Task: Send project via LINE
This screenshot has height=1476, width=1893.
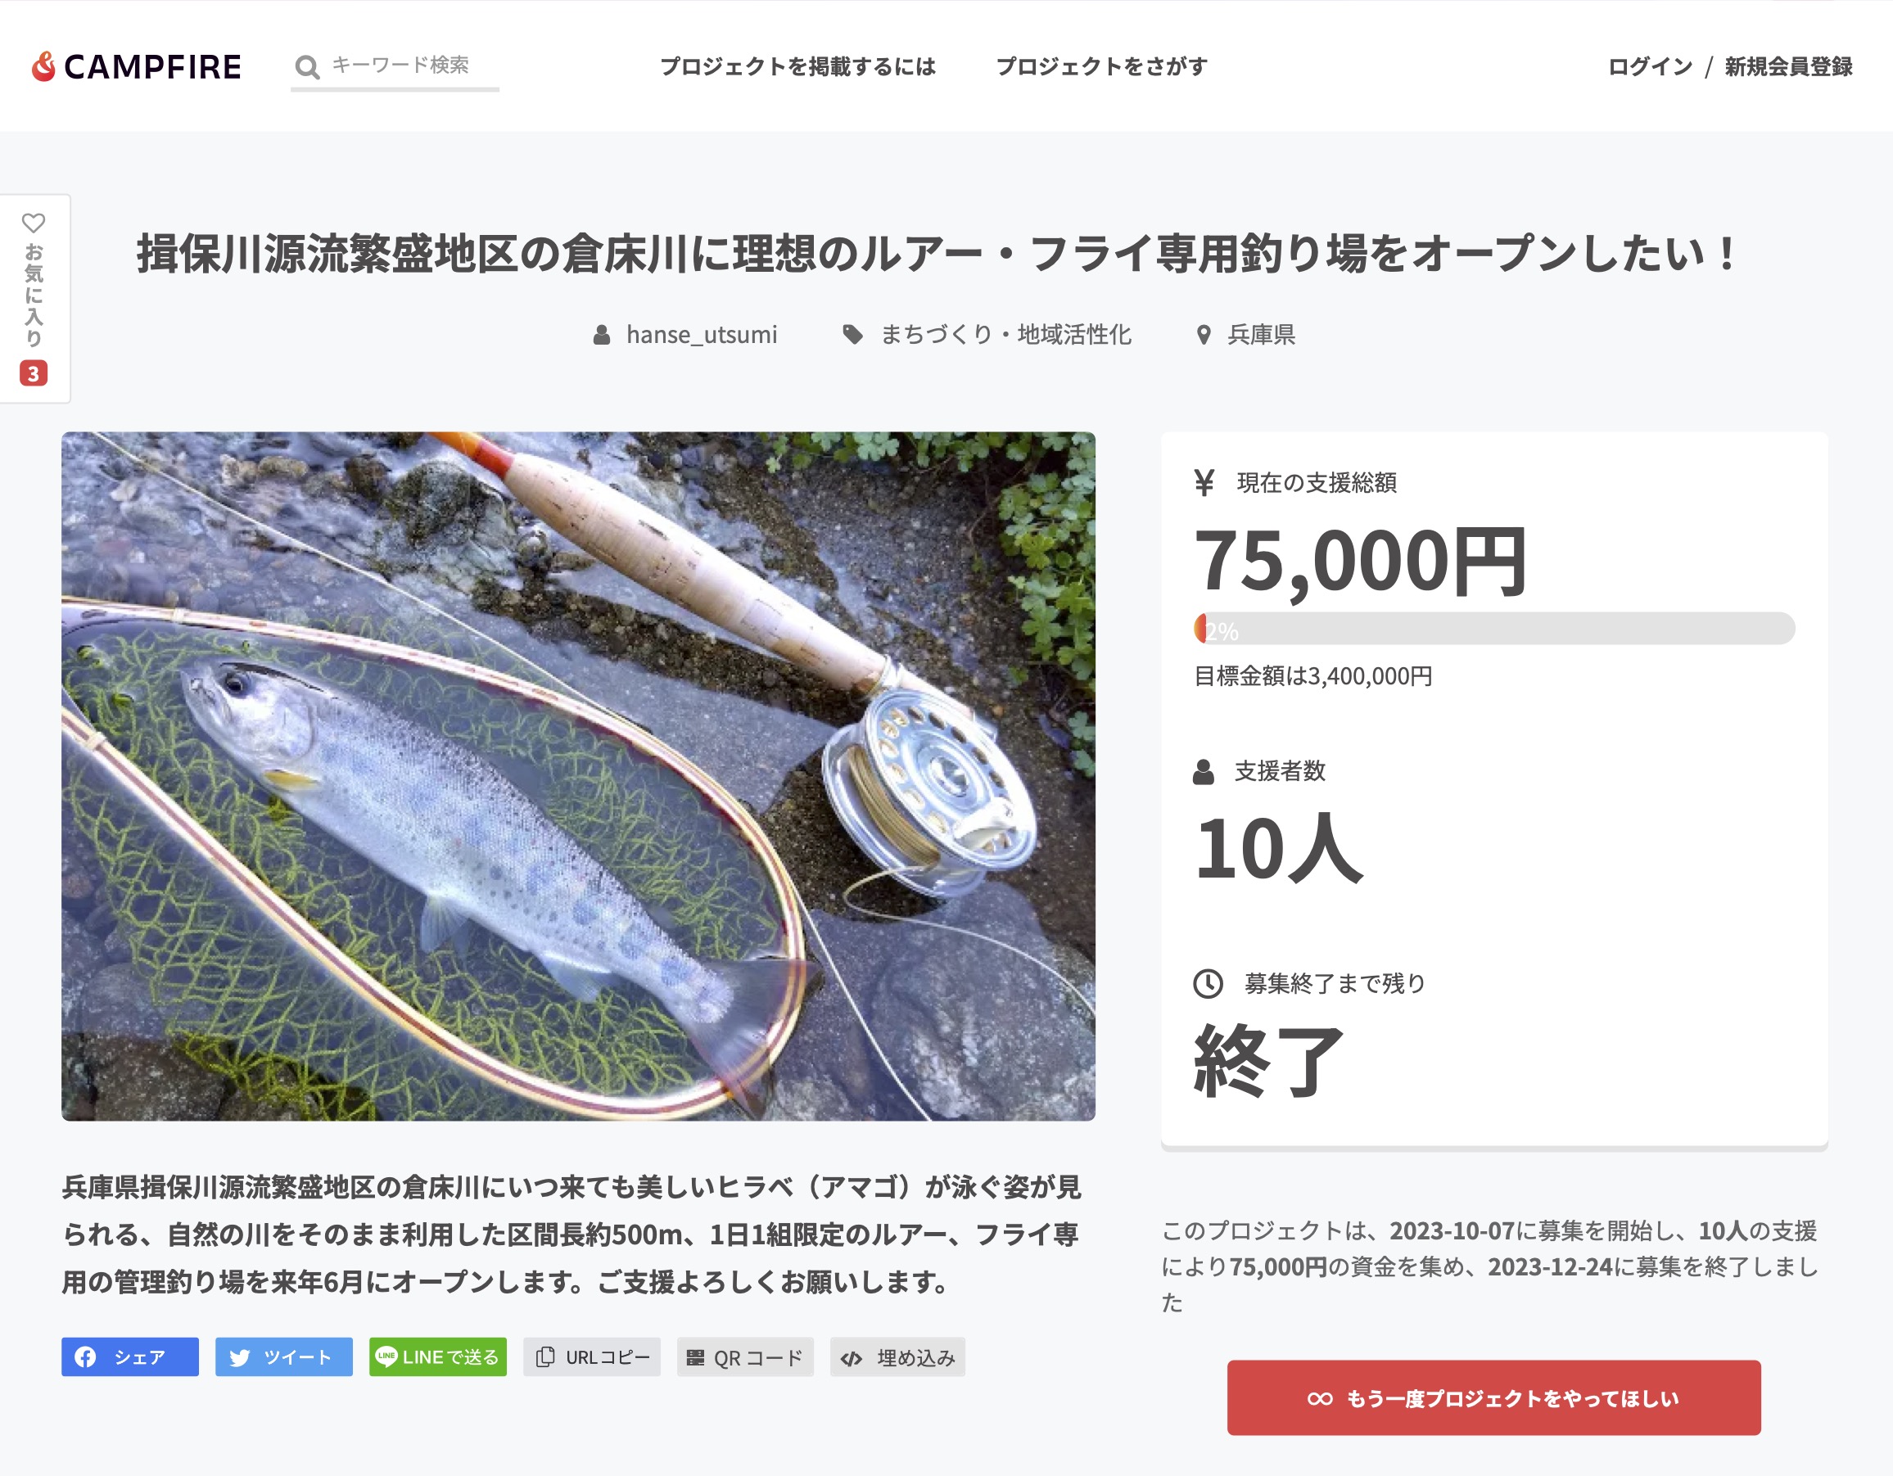Action: tap(438, 1356)
